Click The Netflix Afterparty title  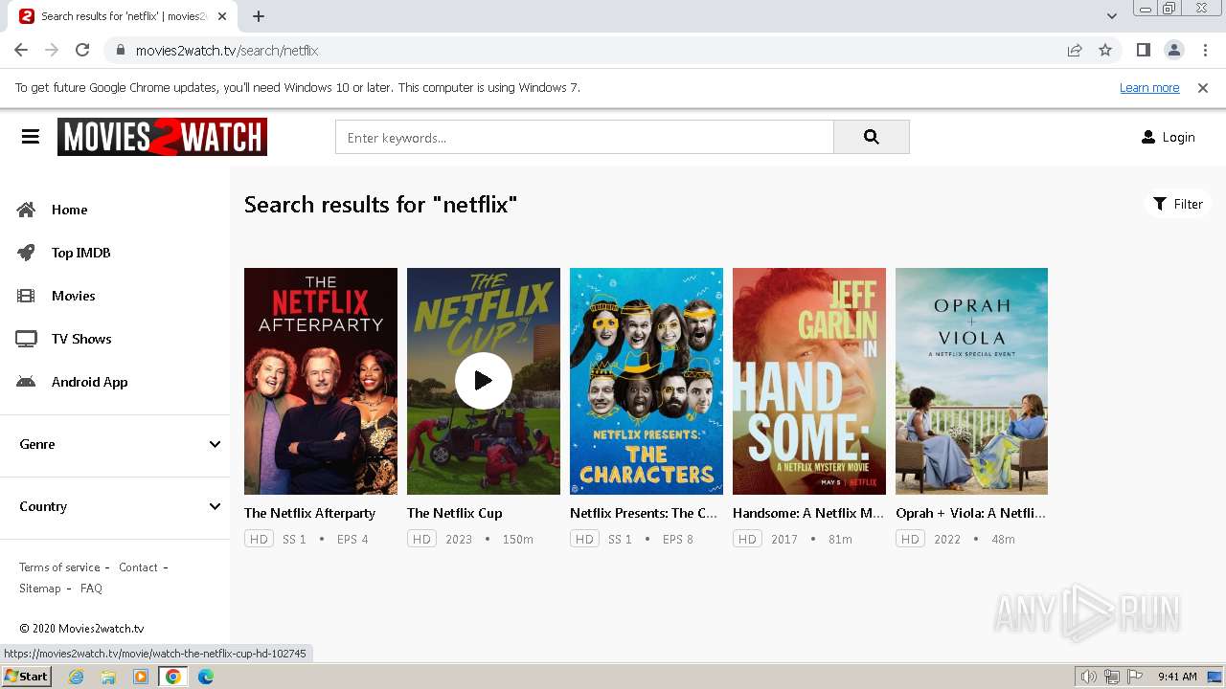[x=309, y=513]
